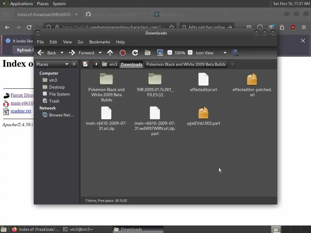Click the status bar items and free space text
The image size is (311, 233).
click(x=106, y=201)
